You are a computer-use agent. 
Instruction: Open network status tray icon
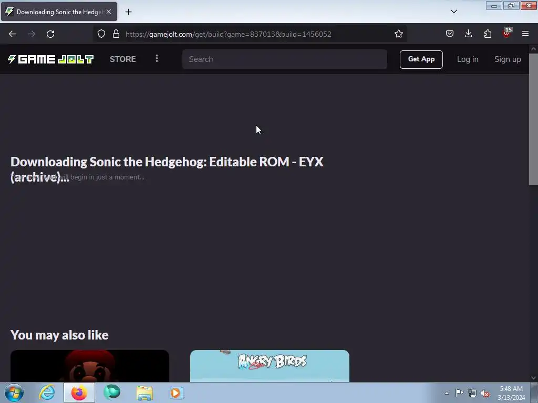(472, 393)
